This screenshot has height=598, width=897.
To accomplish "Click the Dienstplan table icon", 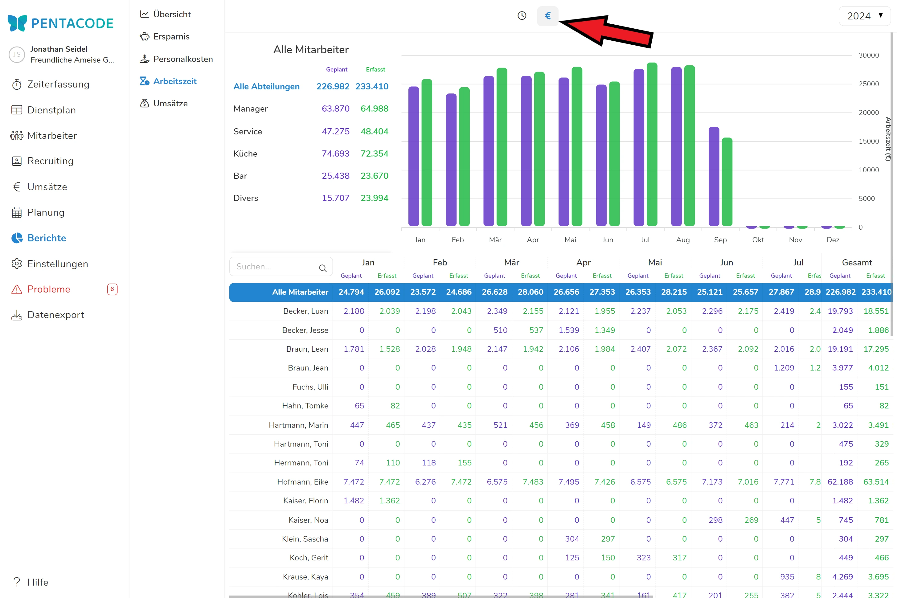I will coord(17,110).
